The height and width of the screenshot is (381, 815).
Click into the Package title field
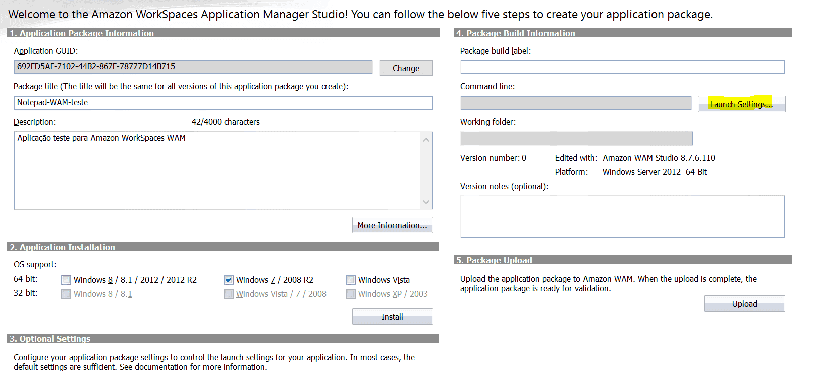click(x=223, y=103)
